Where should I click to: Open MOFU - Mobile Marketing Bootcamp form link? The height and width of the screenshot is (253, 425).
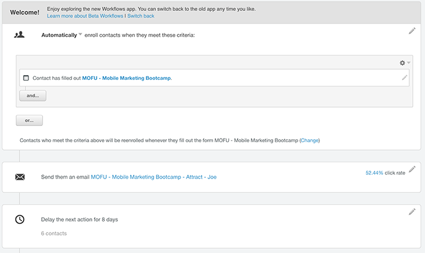tap(126, 78)
